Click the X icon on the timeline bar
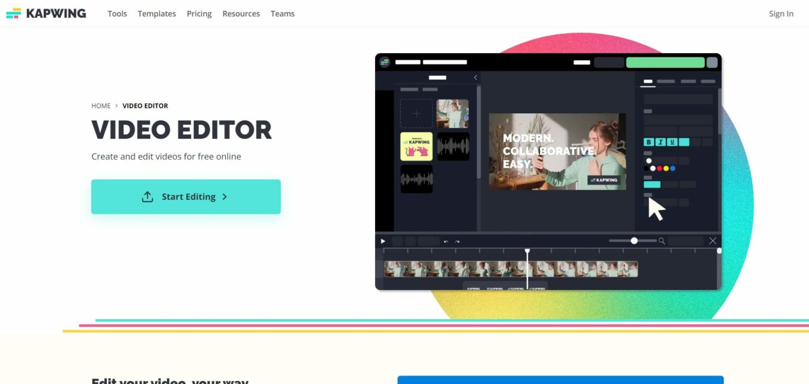 point(712,241)
